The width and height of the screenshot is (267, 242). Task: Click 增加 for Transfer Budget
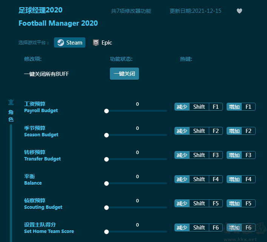click(x=234, y=155)
